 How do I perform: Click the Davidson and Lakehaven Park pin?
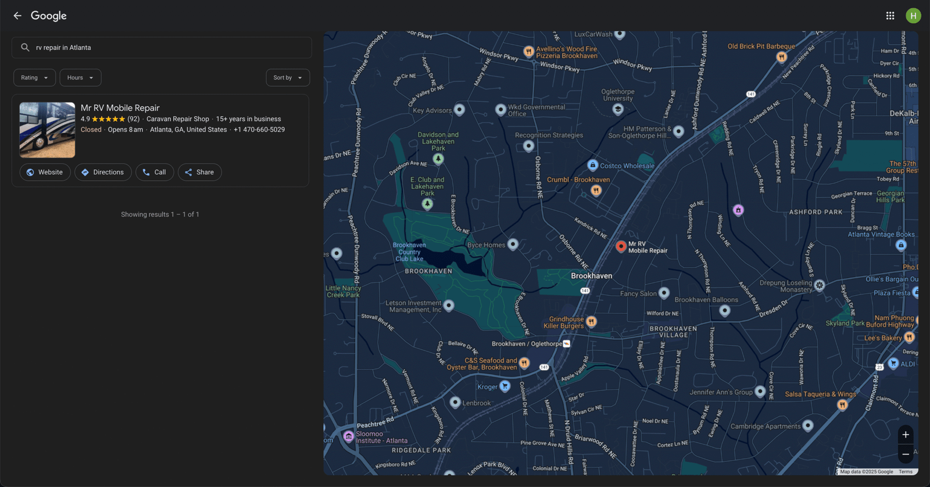point(438,158)
